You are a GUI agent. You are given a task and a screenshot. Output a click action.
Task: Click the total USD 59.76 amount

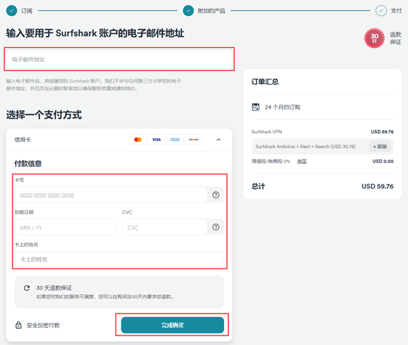[377, 186]
